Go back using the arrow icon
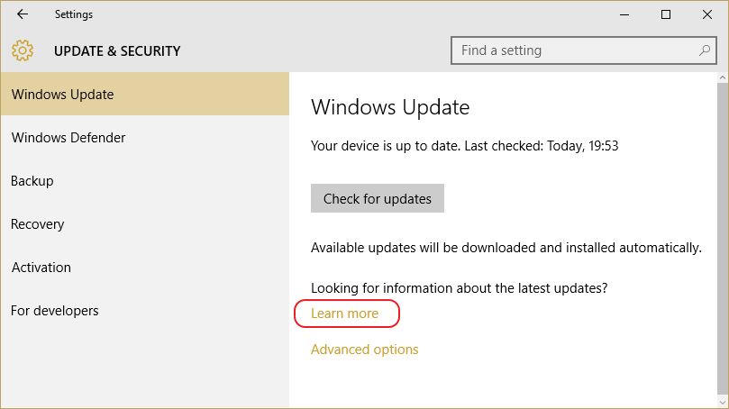 pyautogui.click(x=23, y=14)
